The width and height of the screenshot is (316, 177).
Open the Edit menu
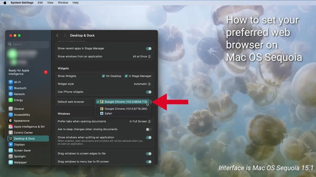40,3
